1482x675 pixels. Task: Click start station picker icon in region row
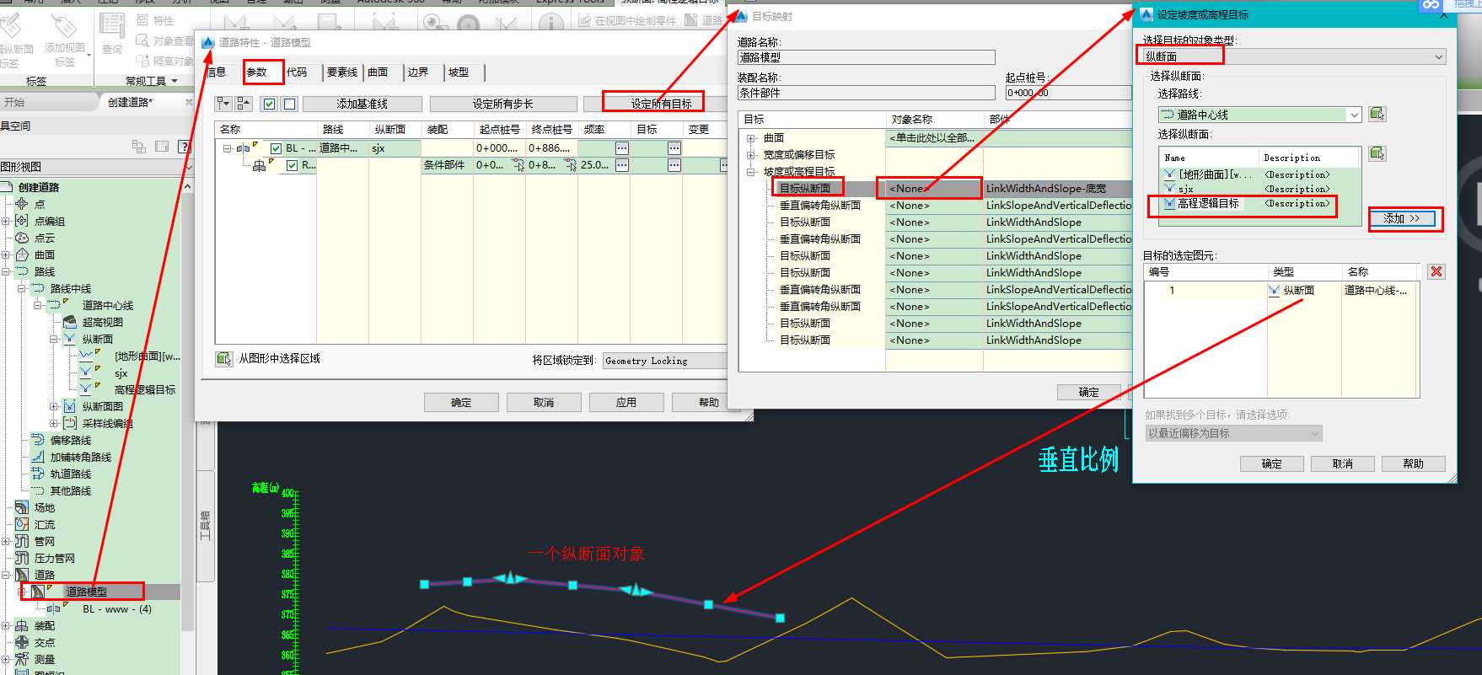(518, 165)
